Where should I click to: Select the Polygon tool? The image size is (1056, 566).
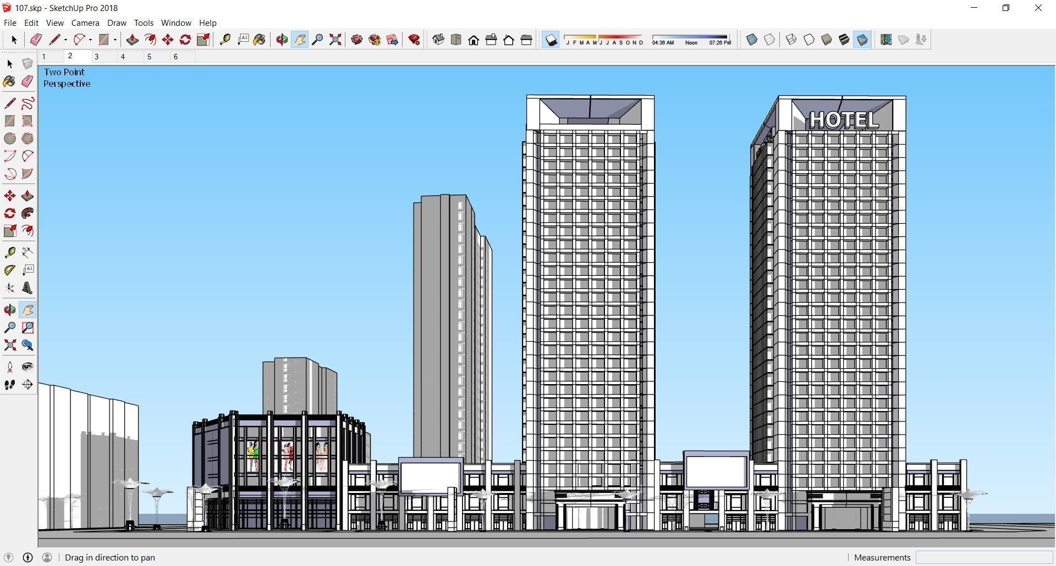point(27,138)
